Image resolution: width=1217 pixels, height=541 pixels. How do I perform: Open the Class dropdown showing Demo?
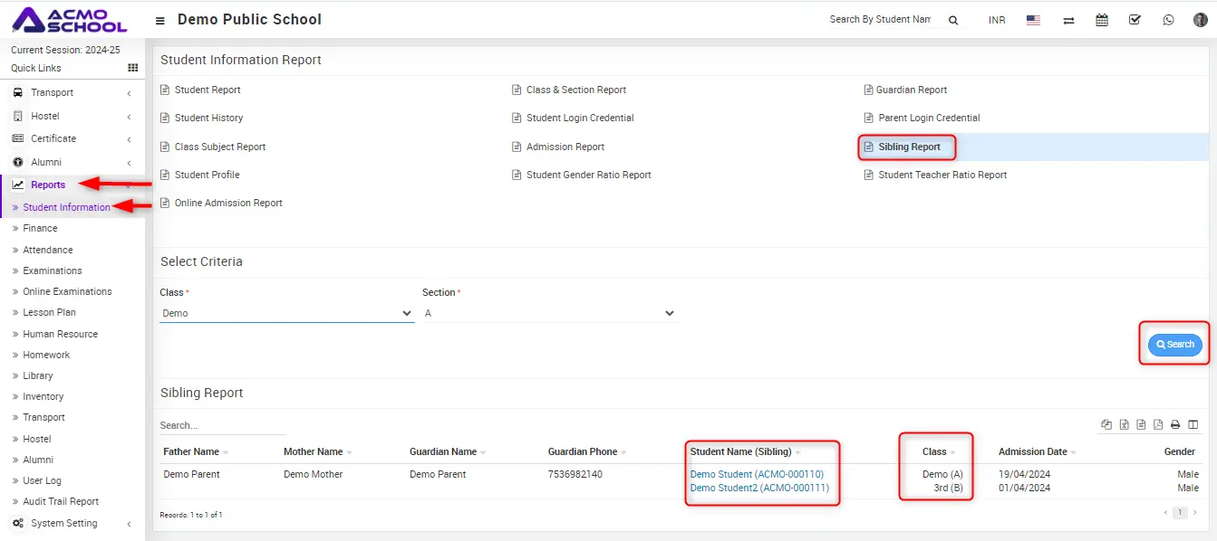[x=286, y=313]
